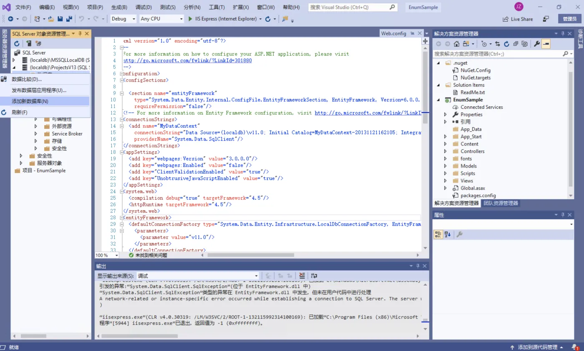Viewport: 584px width, 351px height.
Task: Open the 文件(F) menu
Action: 23,8
